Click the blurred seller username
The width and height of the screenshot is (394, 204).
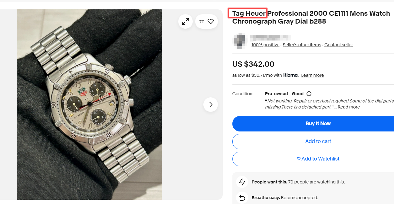(271, 38)
